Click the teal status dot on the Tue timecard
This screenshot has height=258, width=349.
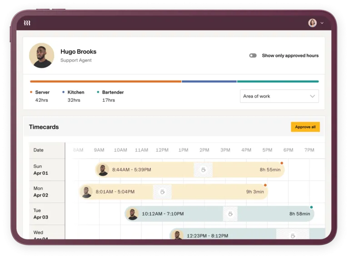pos(311,207)
